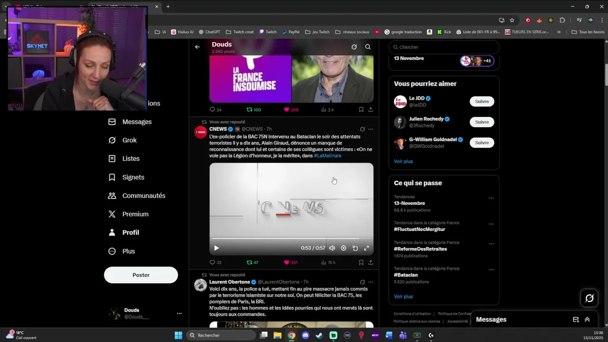The image size is (608, 342).
Task: Open the floating Grok button
Action: 589,298
